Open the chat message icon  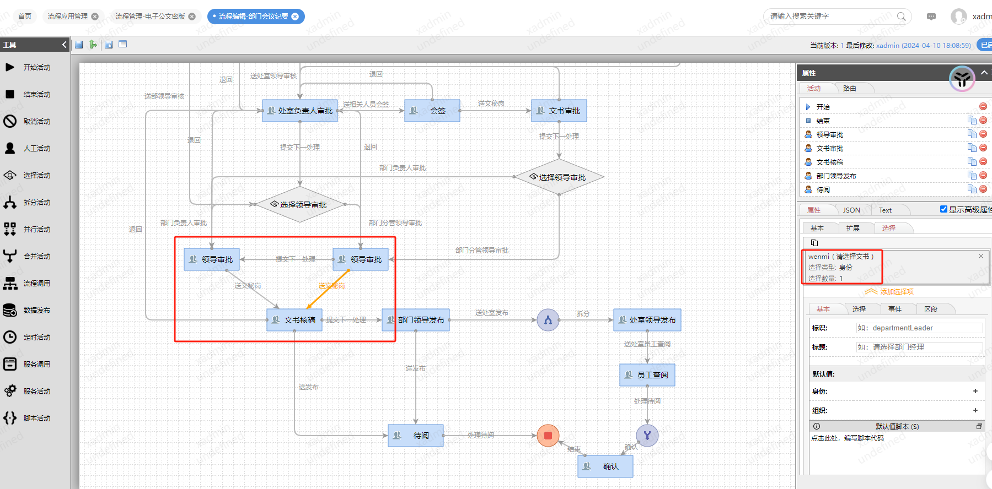[x=931, y=17]
